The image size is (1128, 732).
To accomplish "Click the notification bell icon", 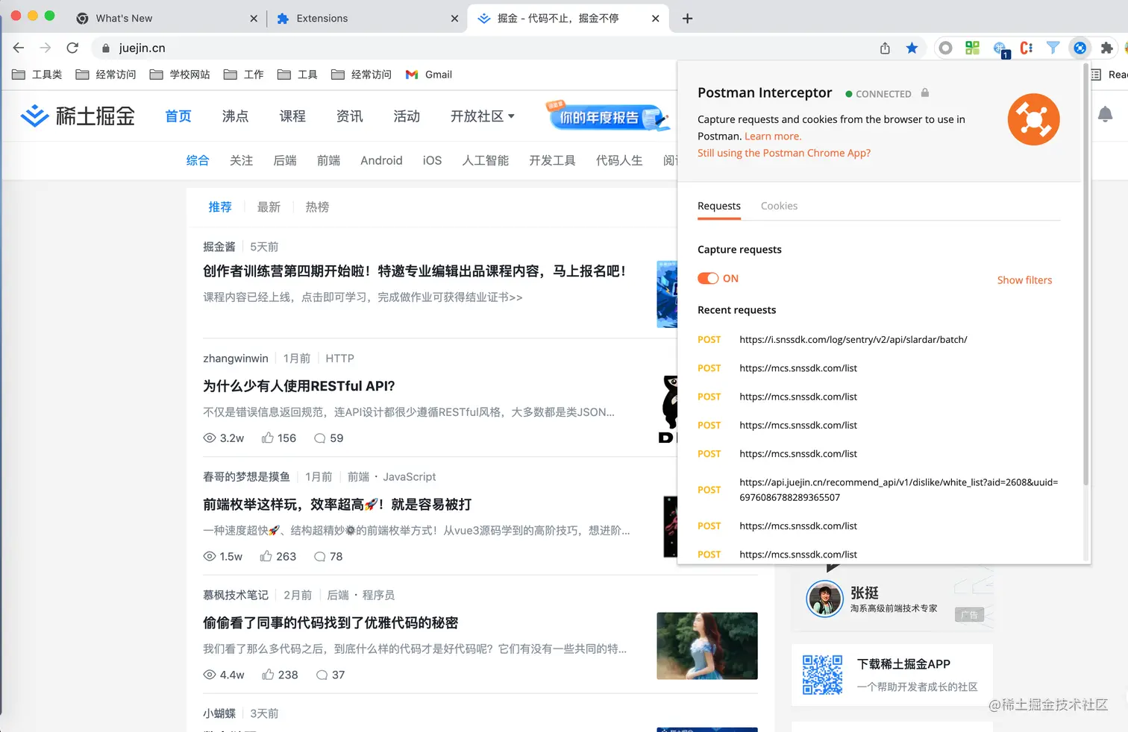I will (x=1105, y=114).
